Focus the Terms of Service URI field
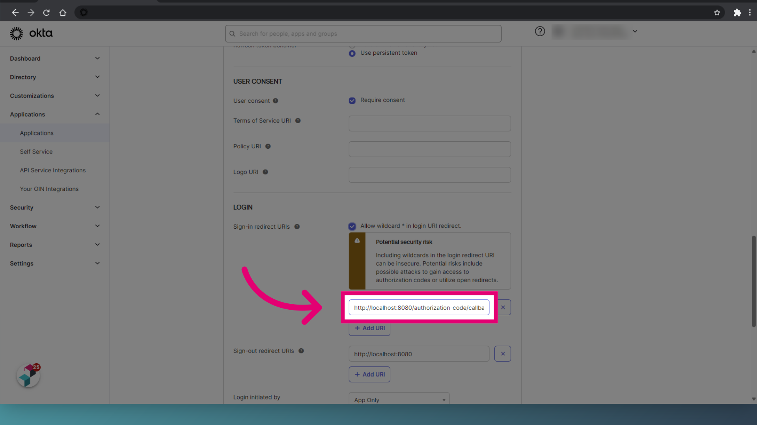The image size is (757, 425). pos(430,124)
